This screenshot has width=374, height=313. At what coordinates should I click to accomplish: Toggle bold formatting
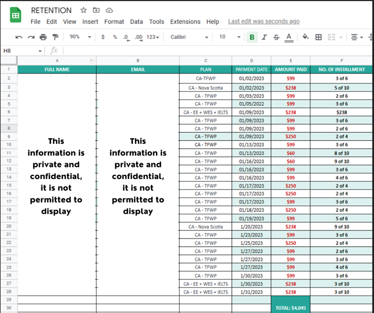click(252, 37)
